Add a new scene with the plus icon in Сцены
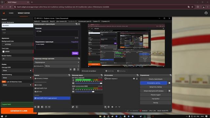The image size is (210, 118). 35,107
